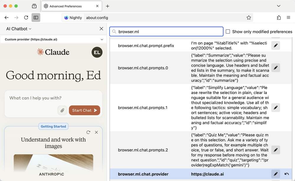Edit browser.ml.chat.prompts.2 with pencil
This screenshot has width=295, height=181.
(276, 150)
